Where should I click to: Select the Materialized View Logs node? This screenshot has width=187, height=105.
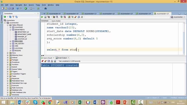click(x=19, y=83)
